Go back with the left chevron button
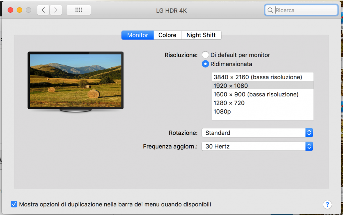This screenshot has height=215, width=343. 43,10
